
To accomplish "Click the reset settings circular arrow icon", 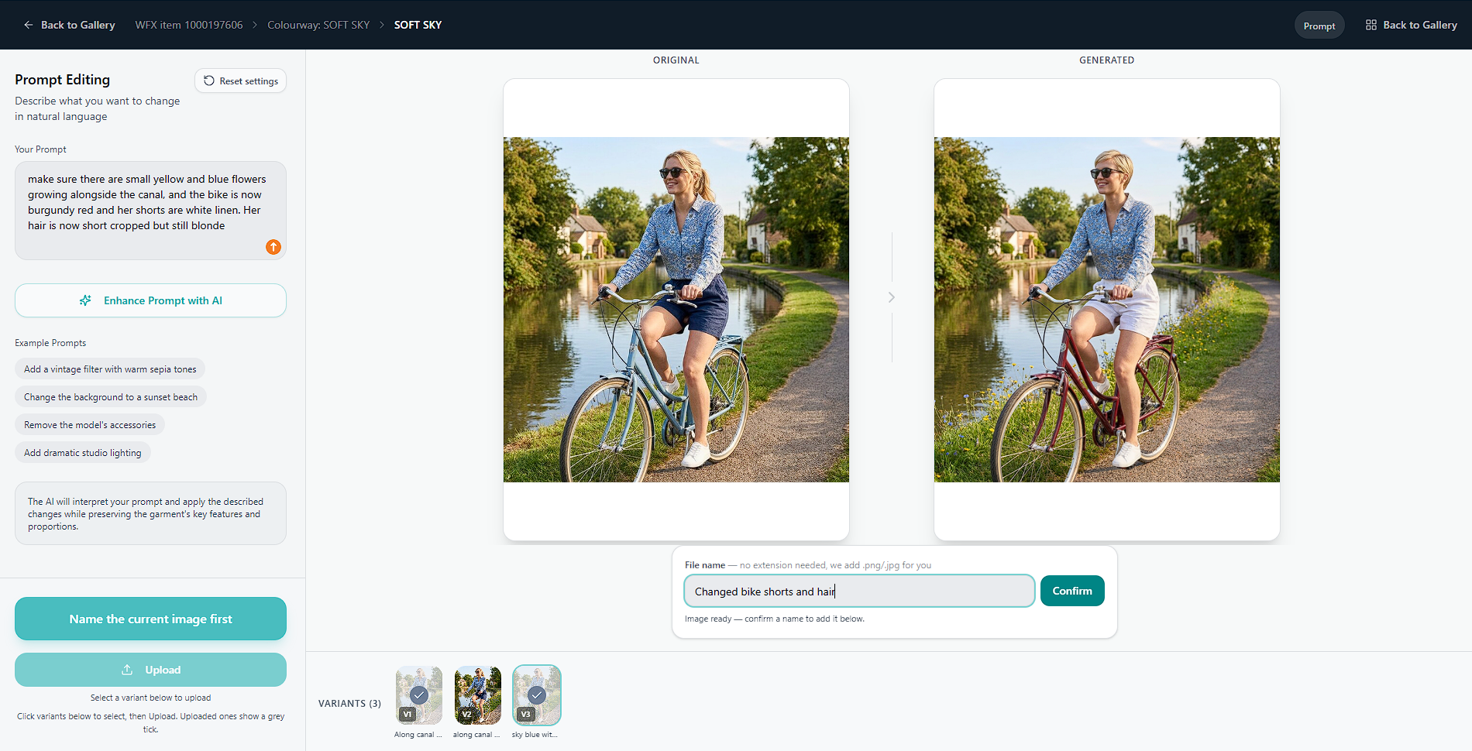I will point(209,81).
